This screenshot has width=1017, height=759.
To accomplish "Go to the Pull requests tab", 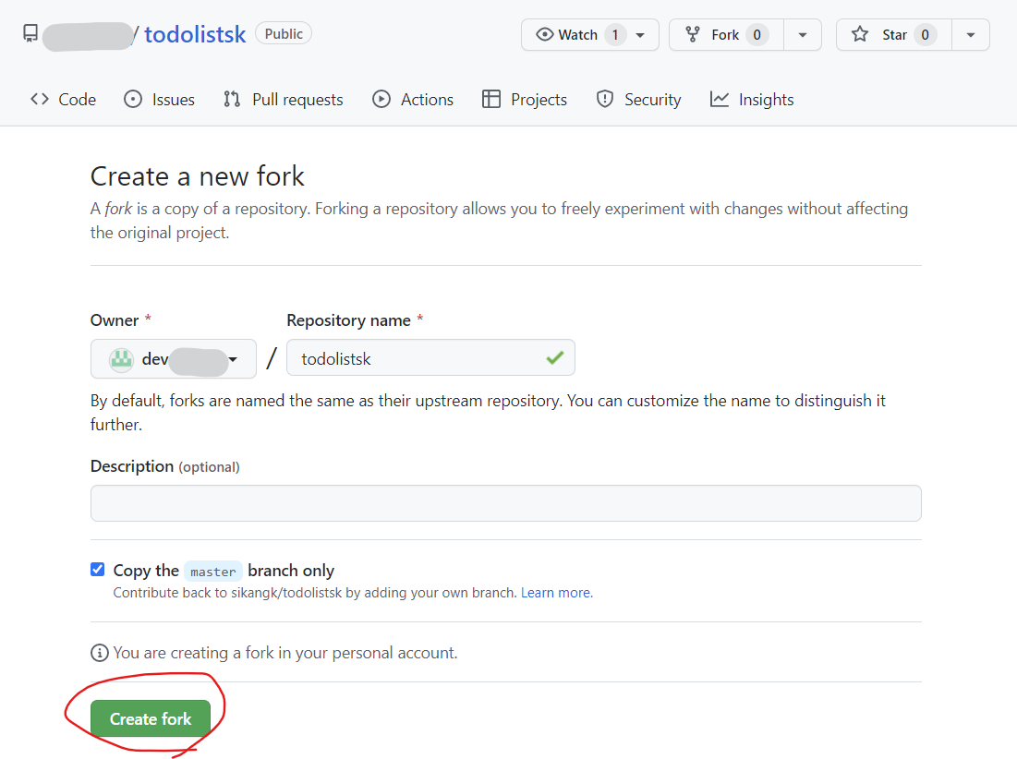I will click(284, 99).
